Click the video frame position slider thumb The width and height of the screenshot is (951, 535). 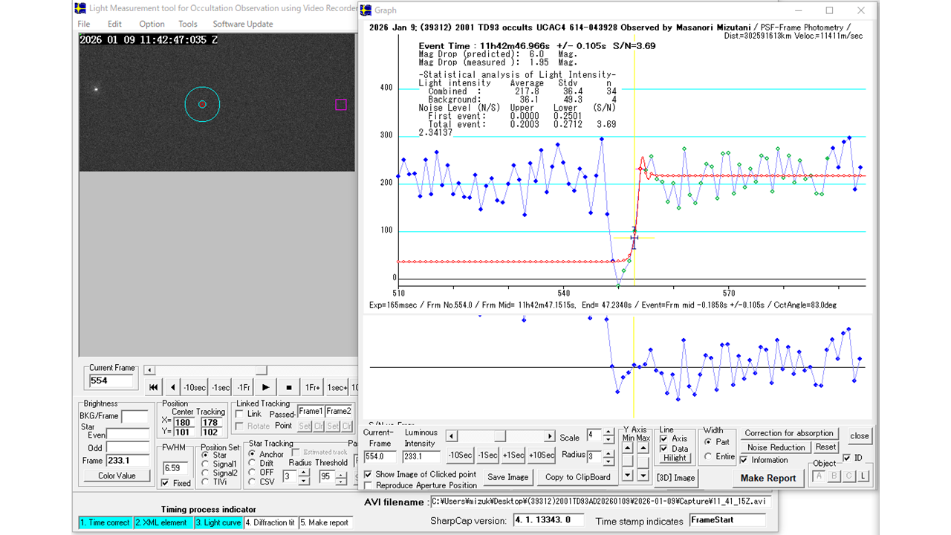[261, 370]
